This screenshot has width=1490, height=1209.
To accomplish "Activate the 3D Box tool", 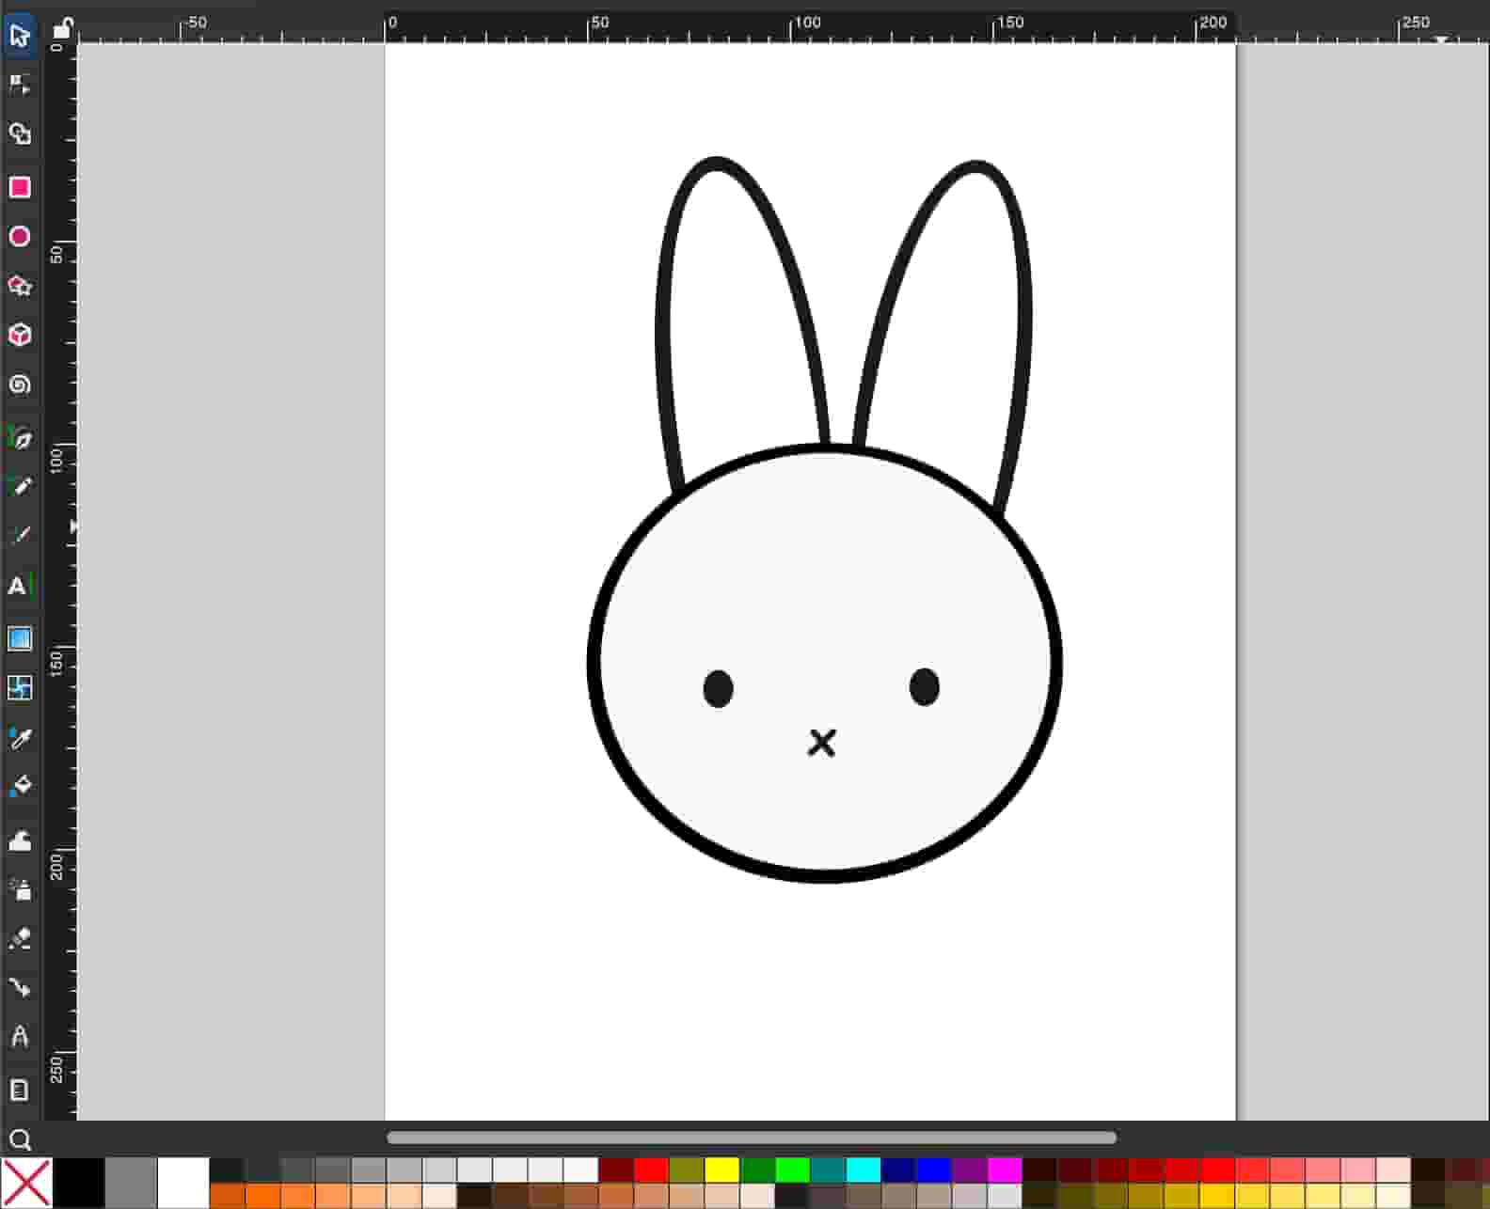I will pos(20,335).
